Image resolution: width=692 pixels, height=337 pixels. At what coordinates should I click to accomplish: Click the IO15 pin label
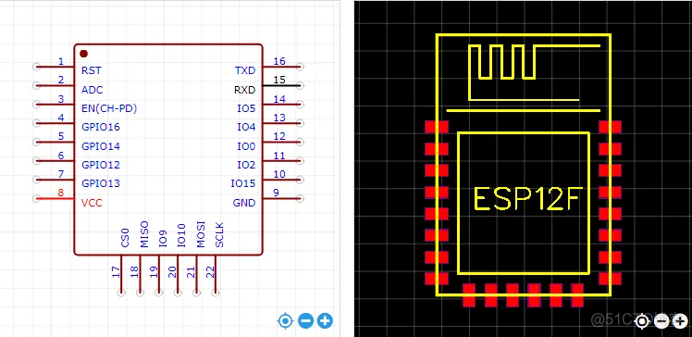tap(243, 183)
